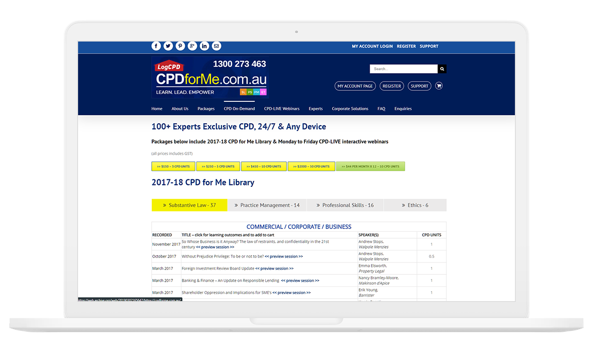Open the Twitter social icon
Viewport: 593px width, 352px height.
(168, 46)
